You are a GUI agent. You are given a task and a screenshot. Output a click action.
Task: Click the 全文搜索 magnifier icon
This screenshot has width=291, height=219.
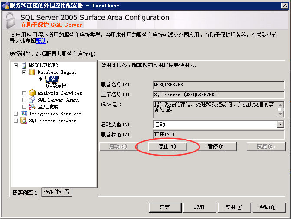coord(32,107)
